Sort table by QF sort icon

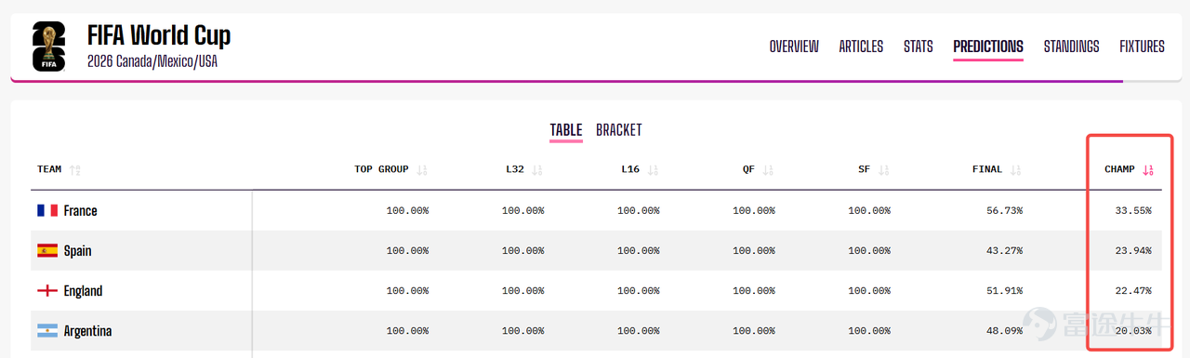[x=768, y=170]
